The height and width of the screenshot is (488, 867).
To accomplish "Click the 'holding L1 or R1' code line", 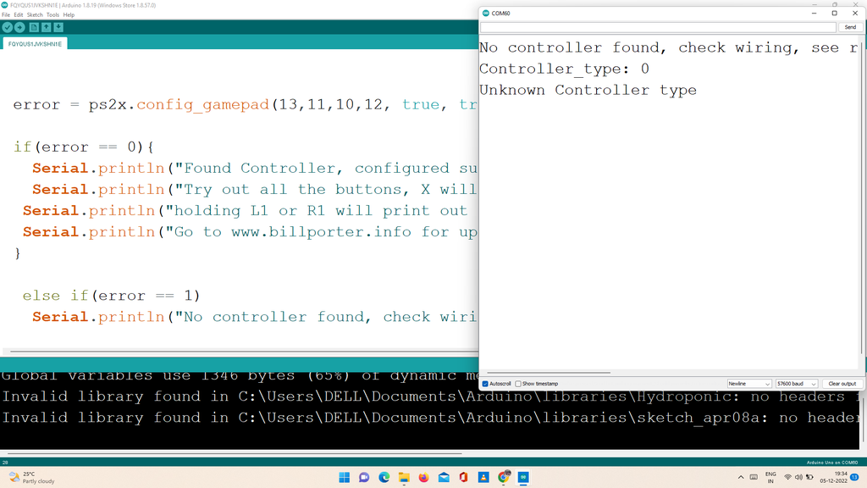I will point(245,211).
